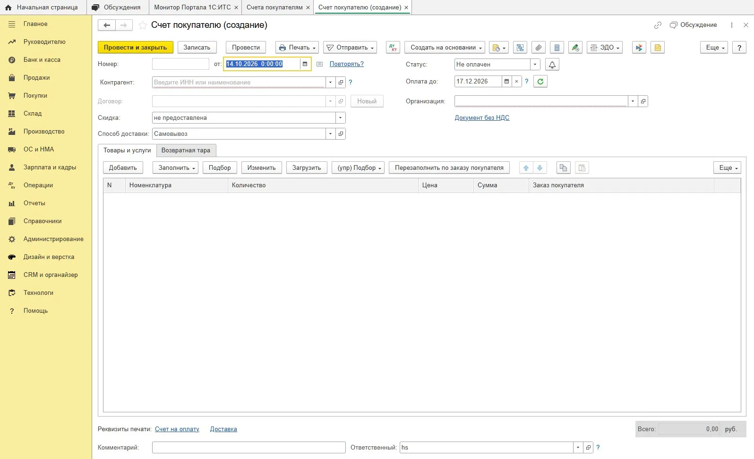Viewport: 754px width, 459px height.
Task: Click the Счет на оплату link
Action: [x=177, y=429]
